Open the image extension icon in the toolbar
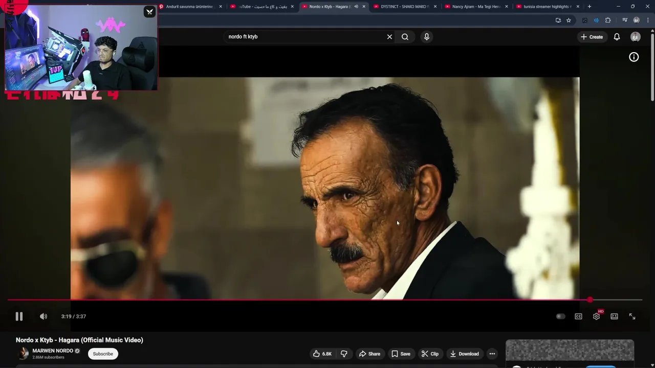The height and width of the screenshot is (368, 655). click(x=584, y=20)
